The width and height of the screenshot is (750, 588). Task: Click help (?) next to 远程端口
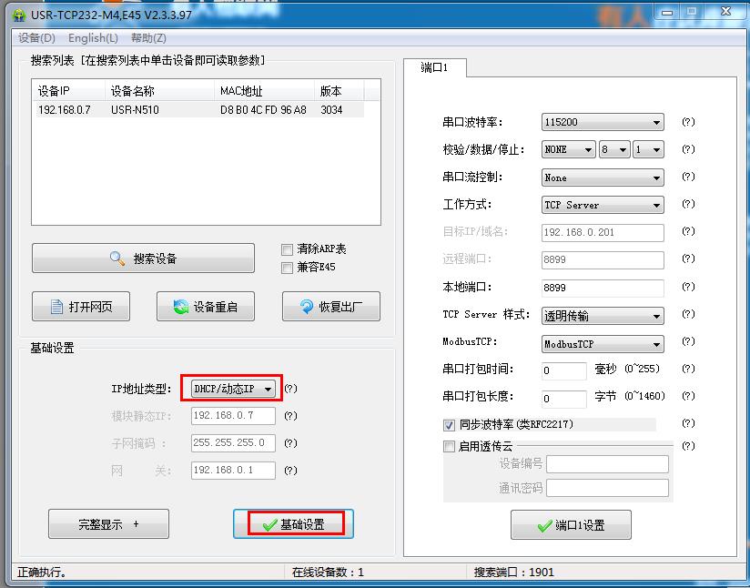tap(688, 259)
